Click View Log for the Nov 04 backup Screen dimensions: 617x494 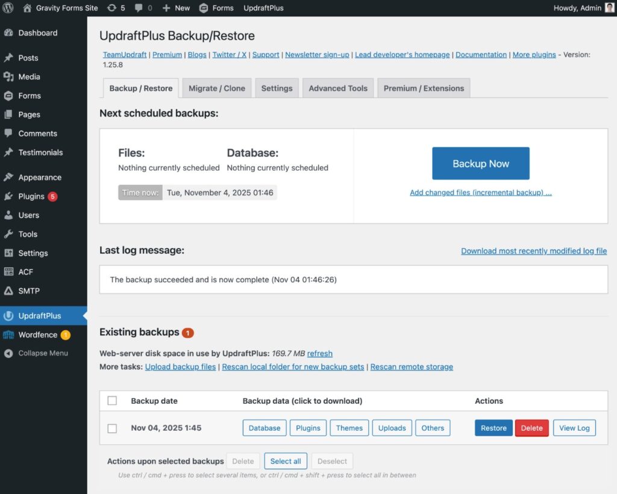point(574,428)
